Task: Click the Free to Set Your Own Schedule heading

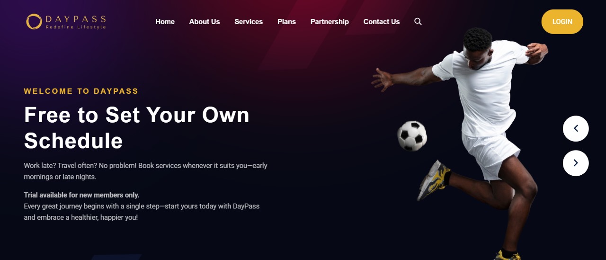Action: pyautogui.click(x=137, y=128)
